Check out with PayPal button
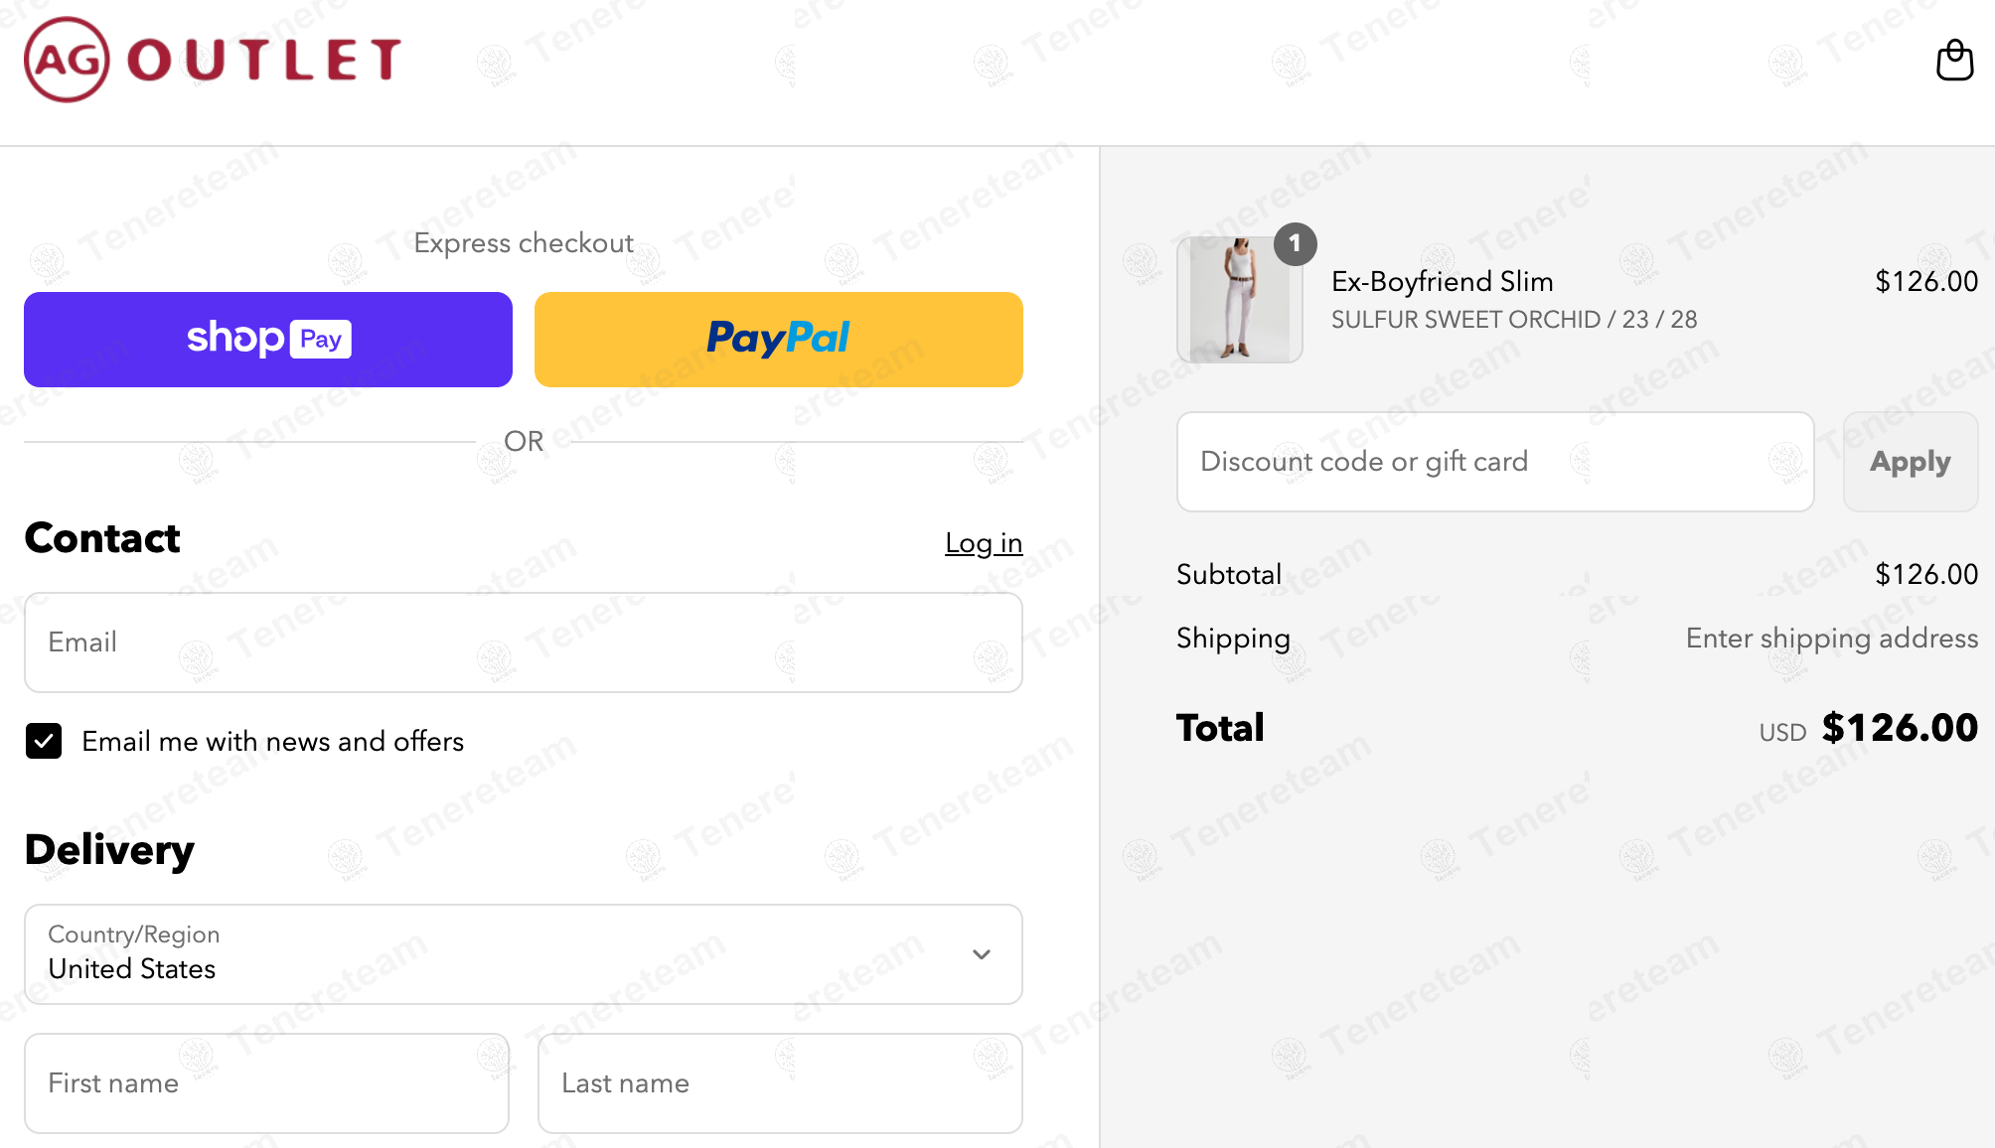1995x1148 pixels. [x=778, y=340]
